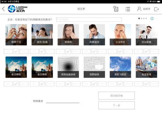Tap the box left of 验光配镜 checkmark
The image size is (162, 115).
138,51
